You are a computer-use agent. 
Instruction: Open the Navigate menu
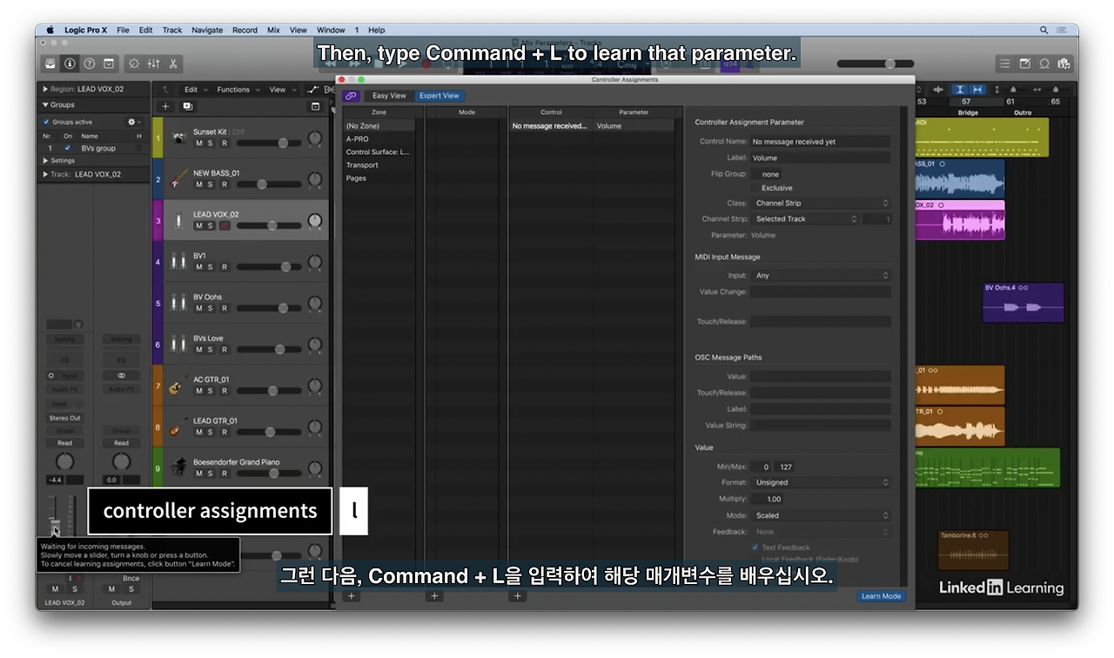[207, 30]
